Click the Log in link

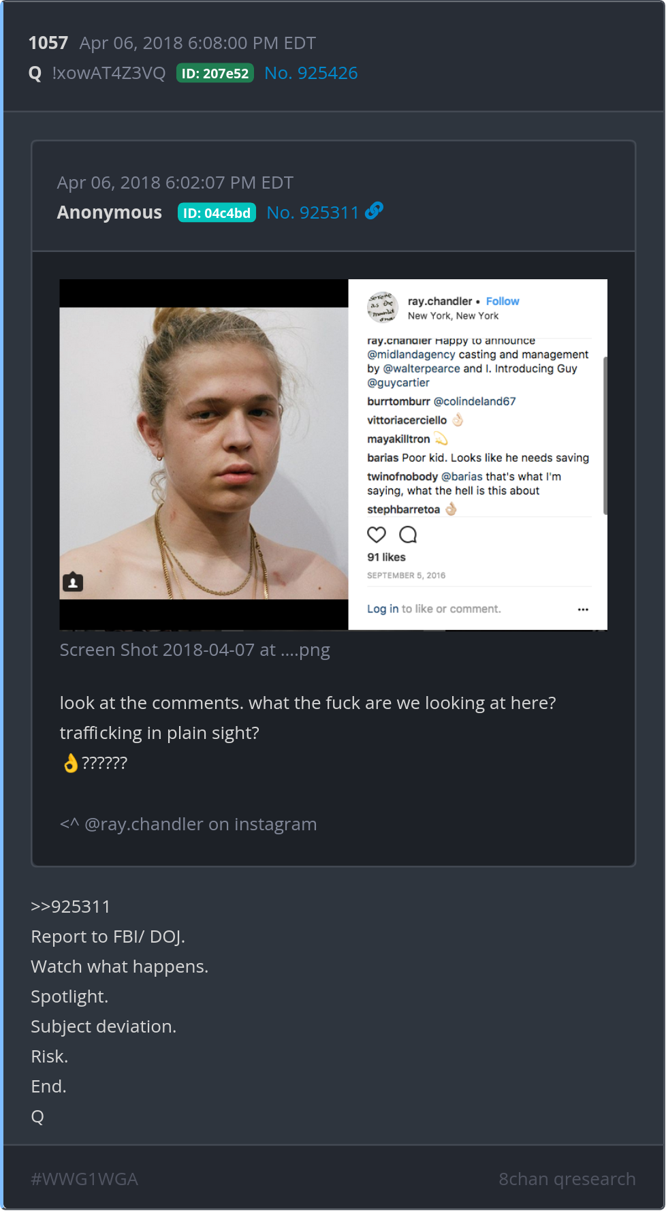point(383,609)
